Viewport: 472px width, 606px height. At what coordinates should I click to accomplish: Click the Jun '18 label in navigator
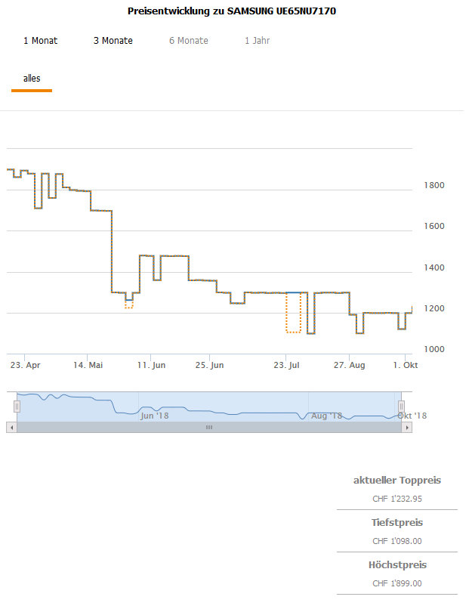click(x=155, y=416)
